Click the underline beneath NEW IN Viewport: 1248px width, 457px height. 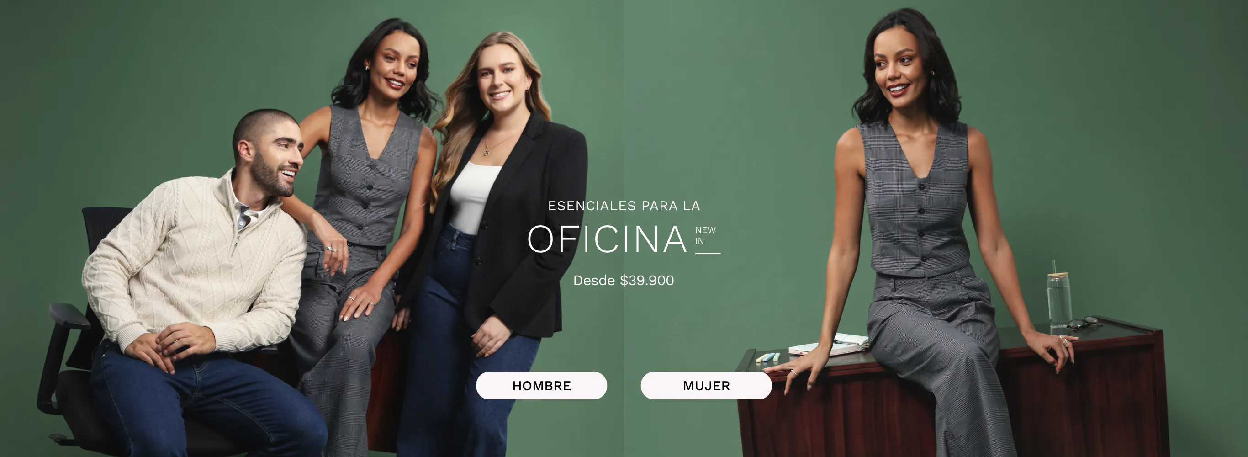pyautogui.click(x=708, y=254)
